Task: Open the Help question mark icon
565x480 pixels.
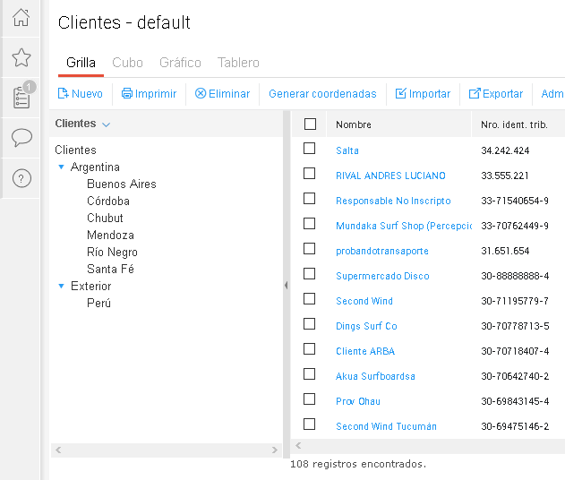Action: 21,178
